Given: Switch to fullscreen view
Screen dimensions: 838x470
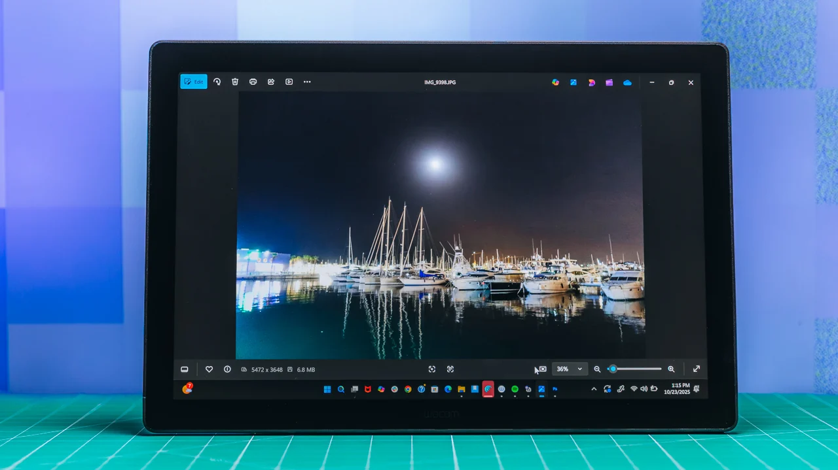Looking at the screenshot, I should [x=696, y=369].
